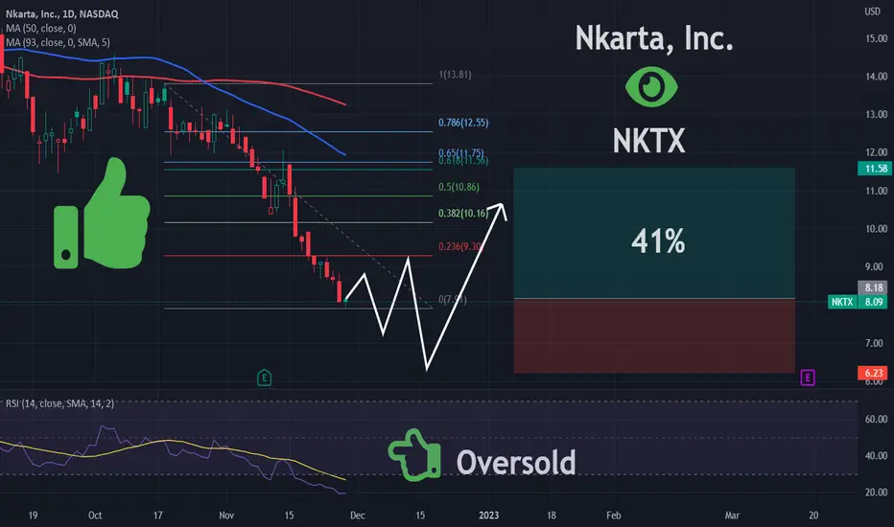Image resolution: width=894 pixels, height=527 pixels.
Task: Click the Oct label on time axis
Action: coord(95,516)
